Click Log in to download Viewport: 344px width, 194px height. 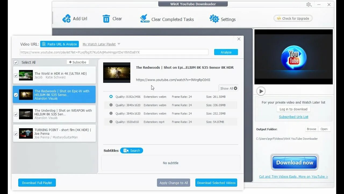tap(293, 109)
